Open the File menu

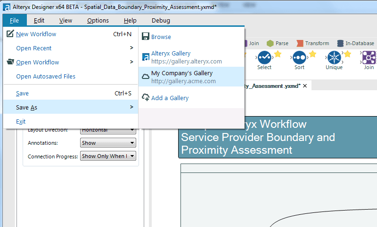(x=15, y=20)
